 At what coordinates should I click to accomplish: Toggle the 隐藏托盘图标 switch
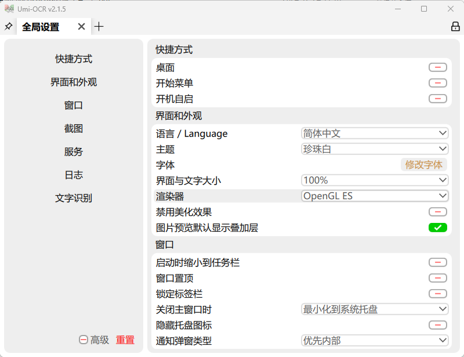[x=438, y=325]
